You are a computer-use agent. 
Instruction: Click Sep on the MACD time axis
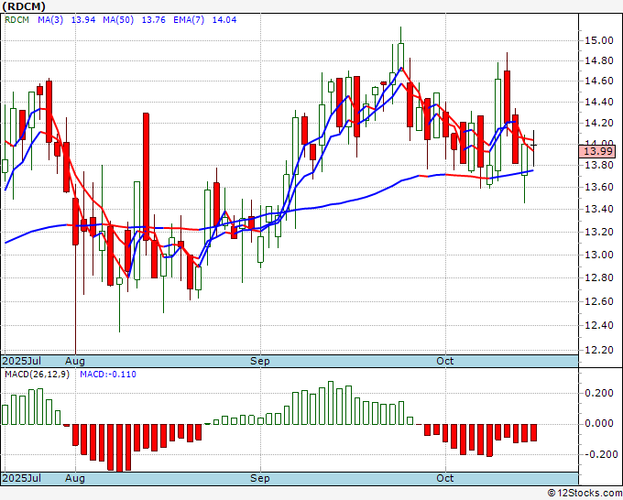[260, 478]
